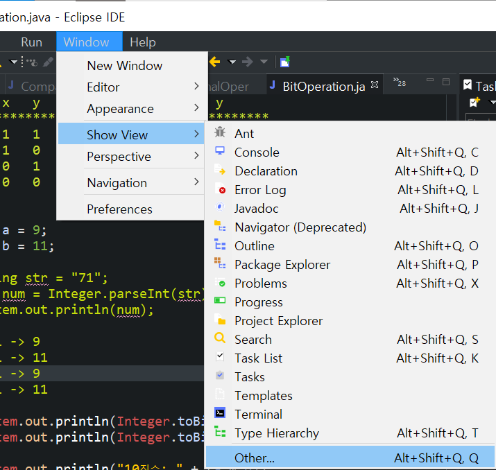Click the yellow Back navigation arrow
The width and height of the screenshot is (496, 470).
click(215, 62)
